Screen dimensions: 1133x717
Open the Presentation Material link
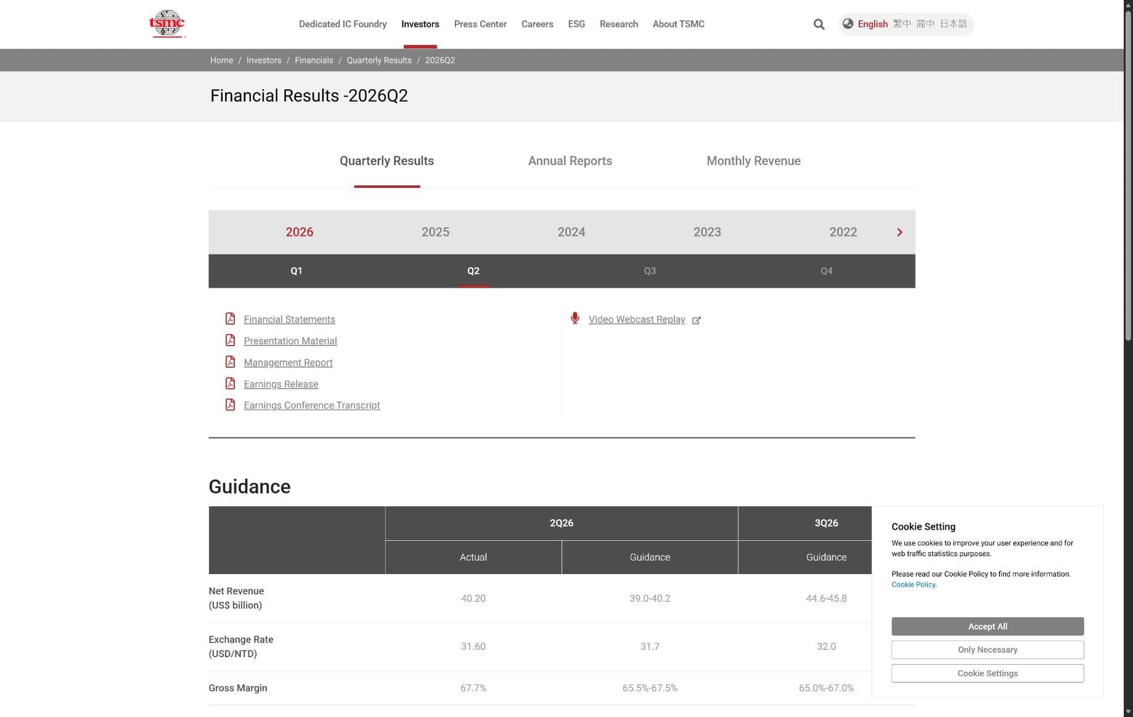click(x=290, y=341)
